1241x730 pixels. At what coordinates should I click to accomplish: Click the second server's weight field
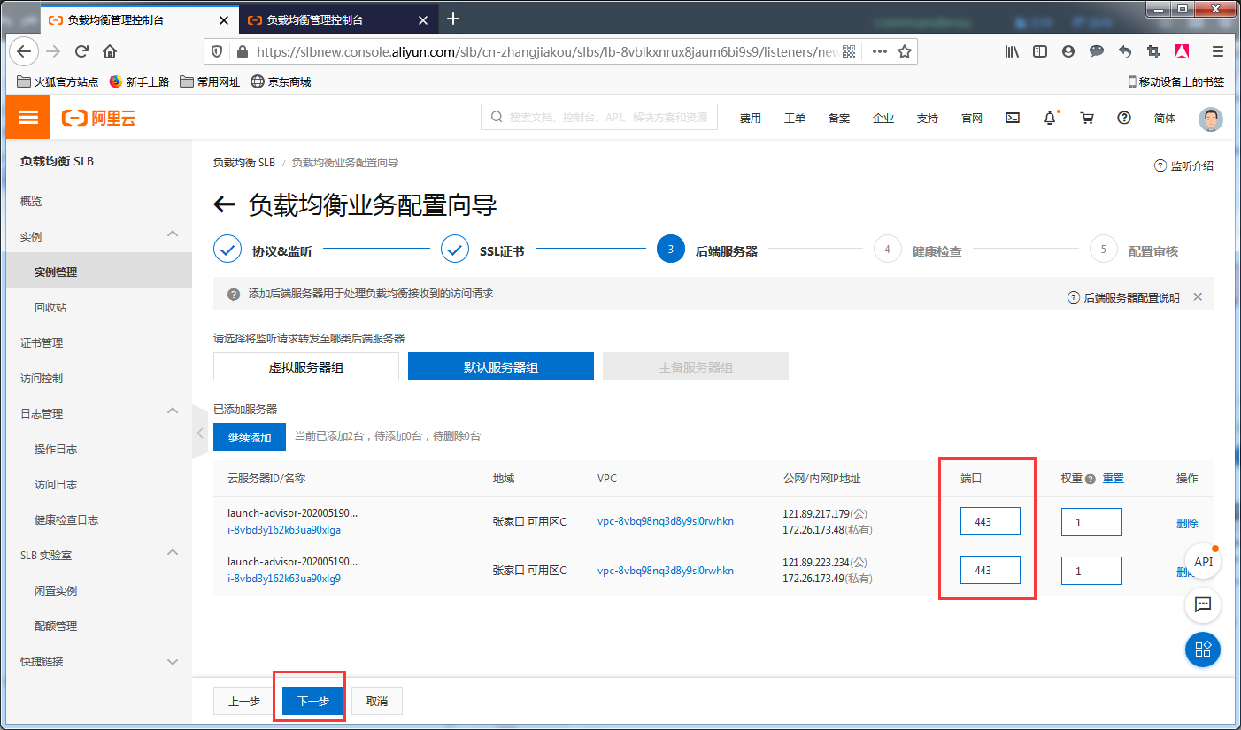[1091, 571]
